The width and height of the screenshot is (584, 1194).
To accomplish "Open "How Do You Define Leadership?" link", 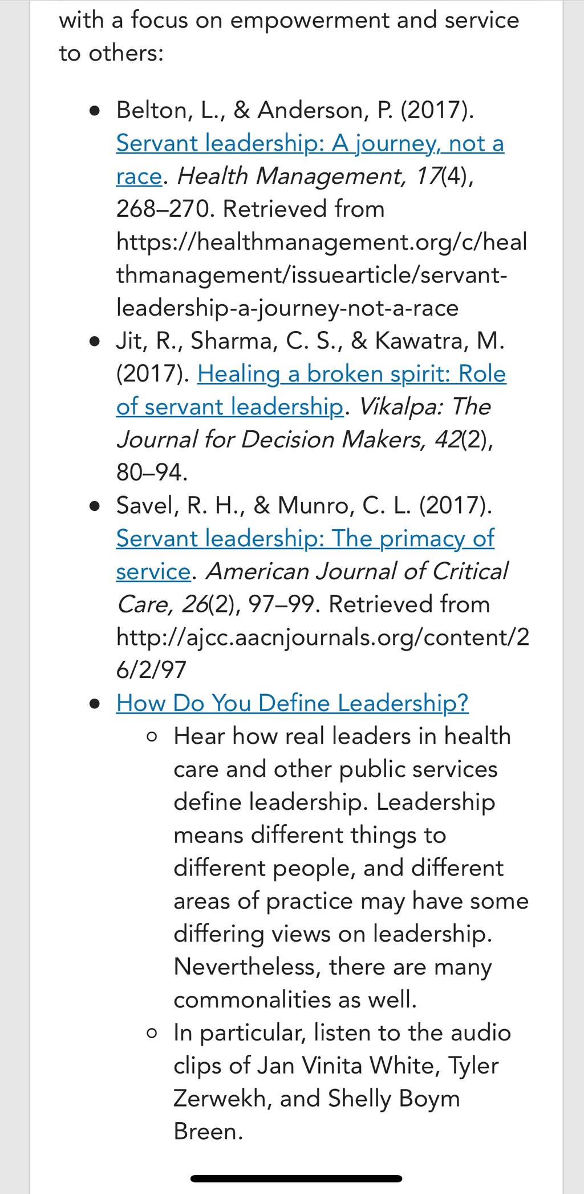I will click(293, 703).
